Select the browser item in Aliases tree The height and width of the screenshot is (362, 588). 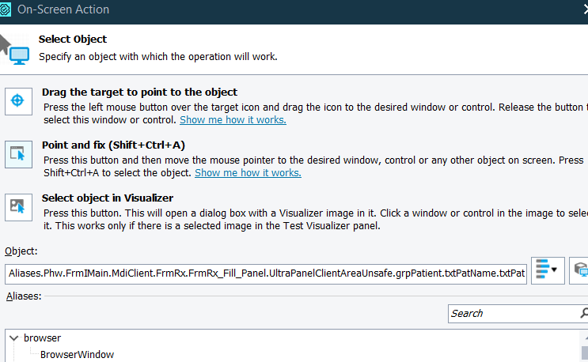[x=42, y=337]
